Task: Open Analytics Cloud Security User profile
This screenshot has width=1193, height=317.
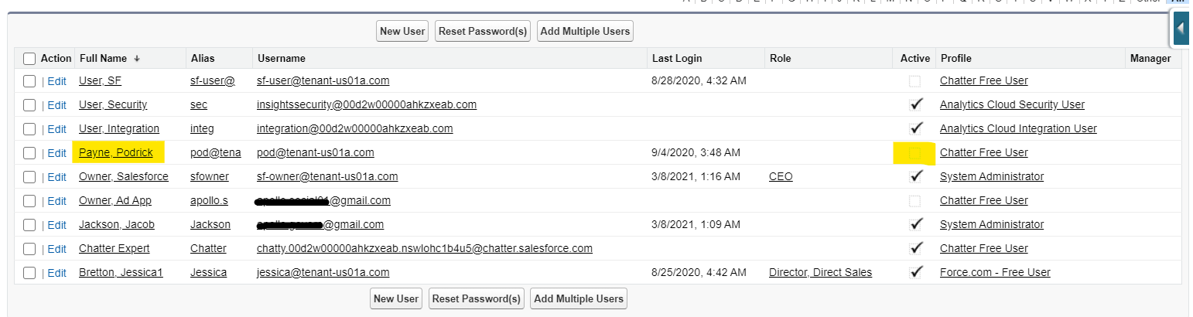Action: 1012,105
